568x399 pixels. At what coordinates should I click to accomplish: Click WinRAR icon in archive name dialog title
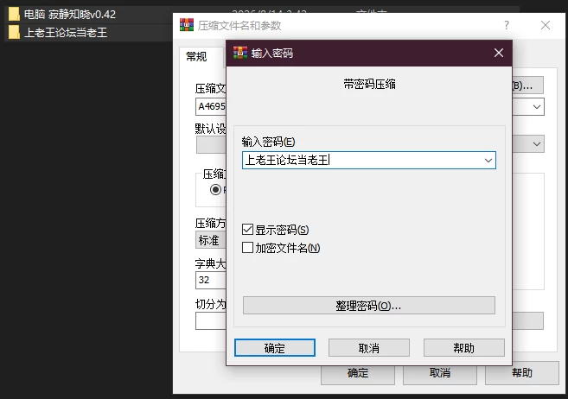(x=187, y=25)
